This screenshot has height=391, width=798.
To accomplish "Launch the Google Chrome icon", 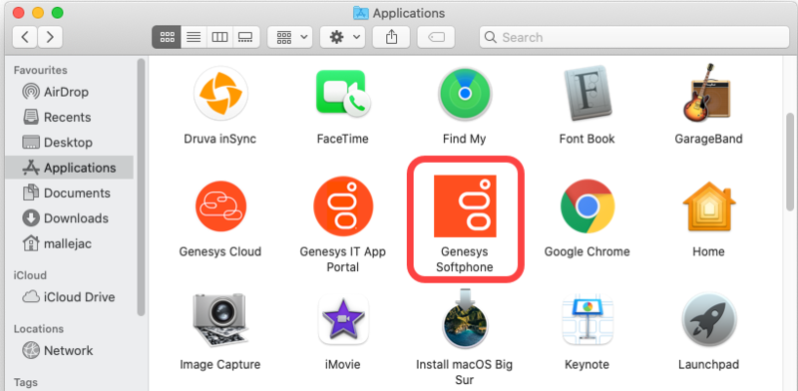I will pyautogui.click(x=588, y=206).
